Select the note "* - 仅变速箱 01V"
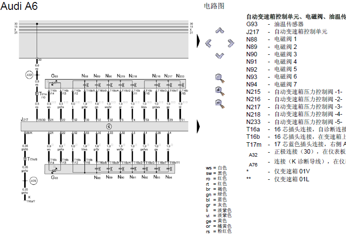Screen dimensions: 346x247 [x=278, y=171]
